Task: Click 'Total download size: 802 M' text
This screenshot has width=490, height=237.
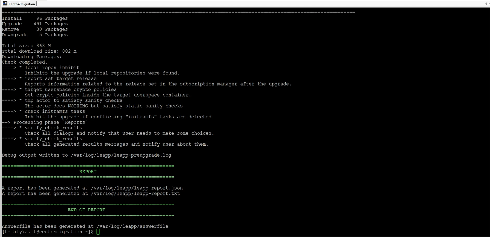Action: (39, 51)
